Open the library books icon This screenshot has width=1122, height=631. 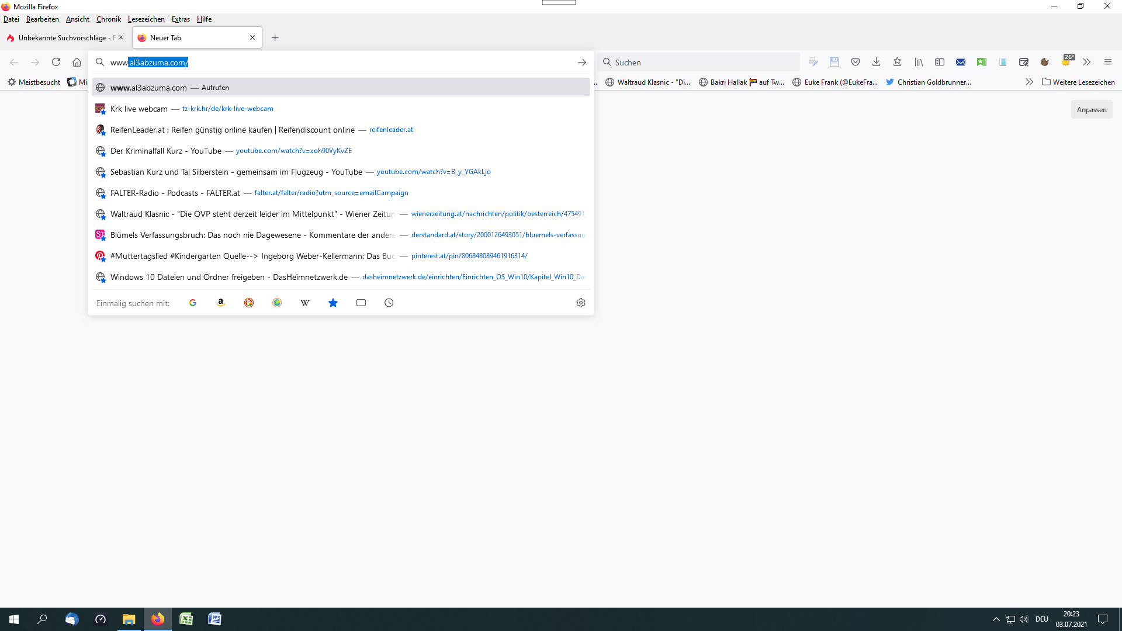coord(919,62)
